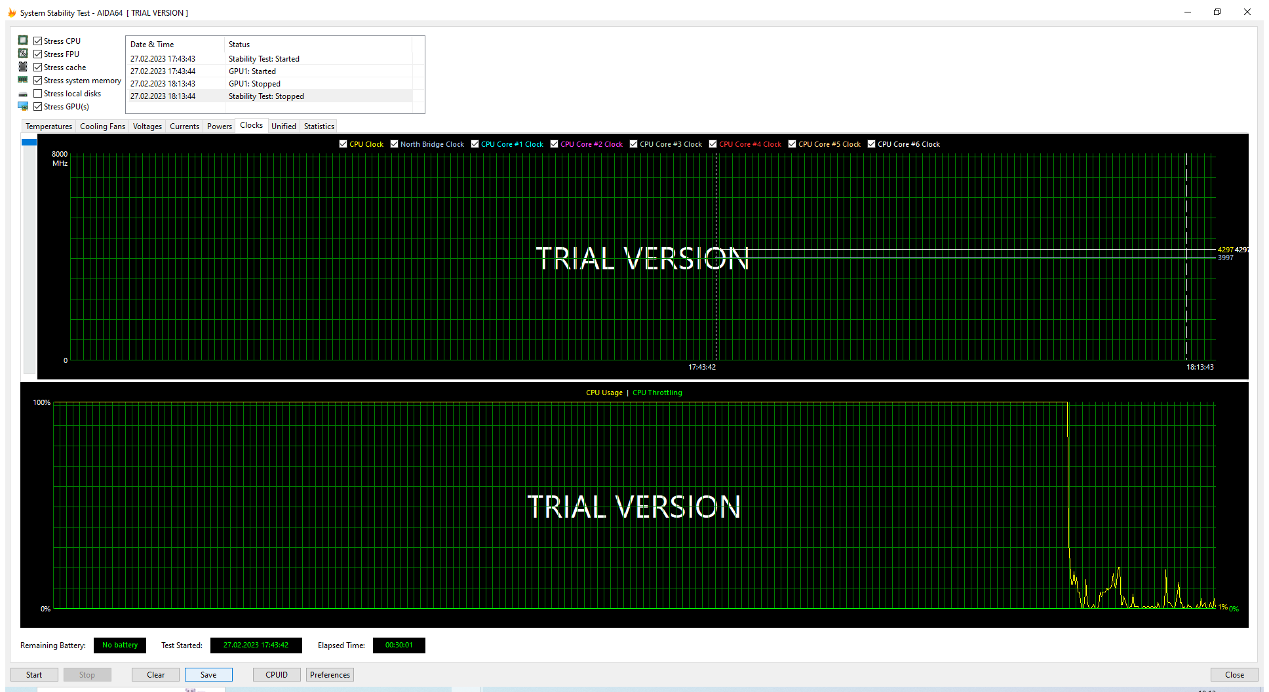Uncheck the Stress FPU checkbox

38,54
